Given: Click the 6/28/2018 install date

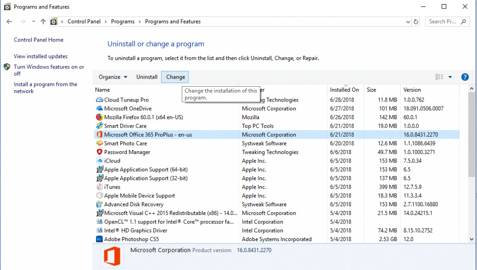Looking at the screenshot, I should [x=342, y=100].
